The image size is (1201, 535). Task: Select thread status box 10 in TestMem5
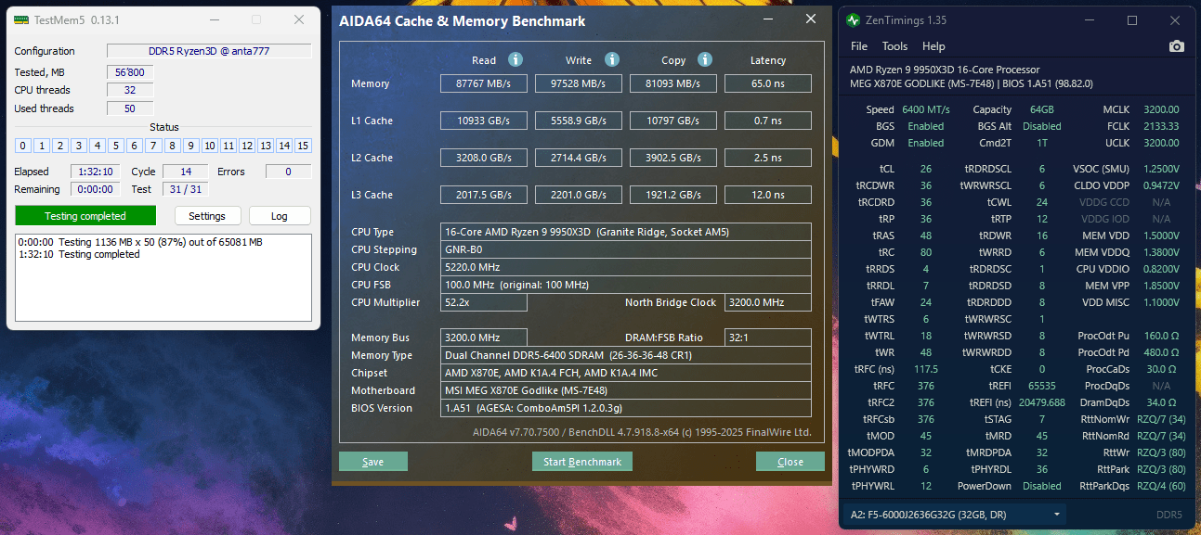[x=209, y=146]
